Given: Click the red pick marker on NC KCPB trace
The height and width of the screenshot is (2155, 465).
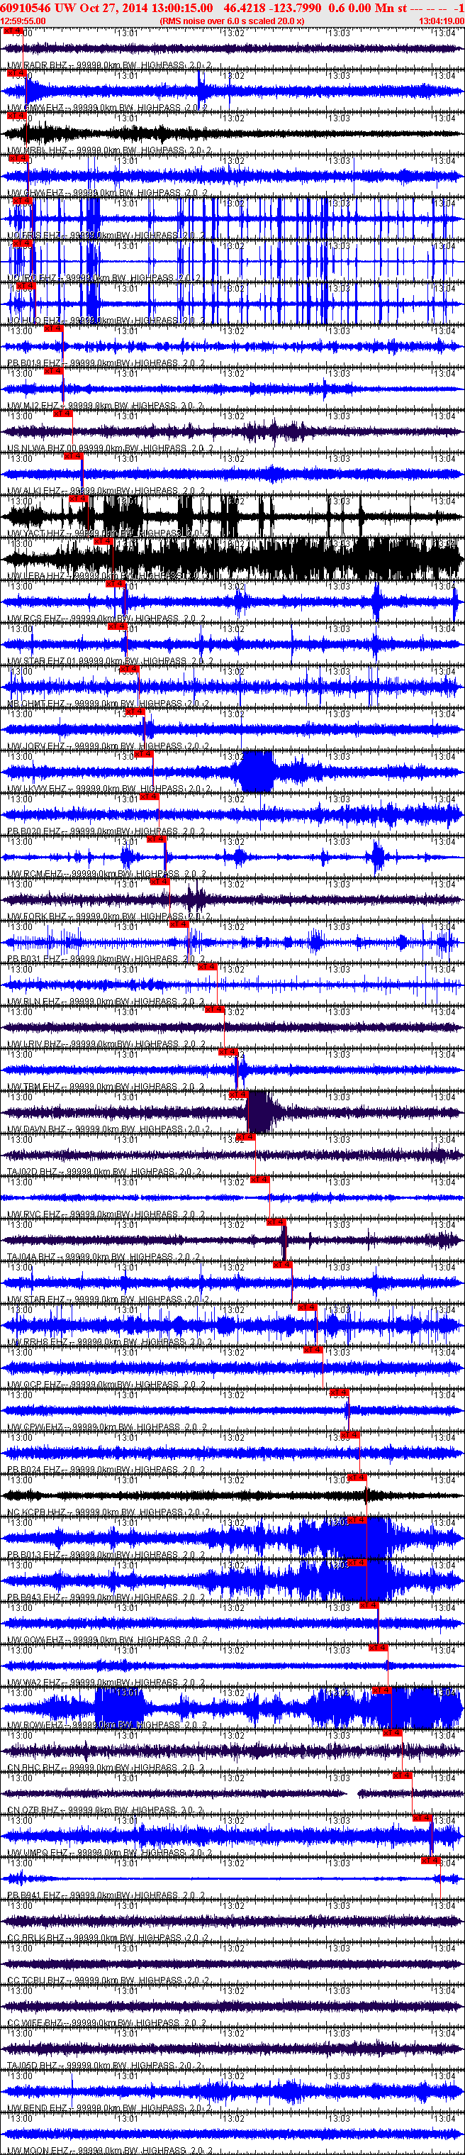Looking at the screenshot, I should pos(357,1478).
